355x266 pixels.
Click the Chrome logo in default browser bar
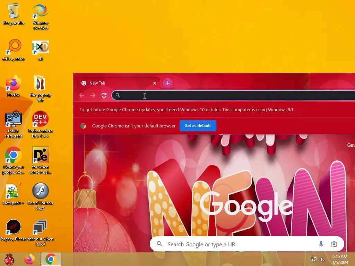(x=83, y=126)
